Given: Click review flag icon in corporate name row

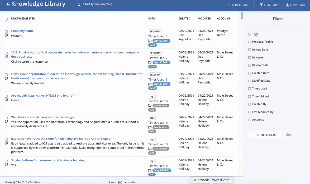Looking at the screenshot, I should click(x=150, y=62).
